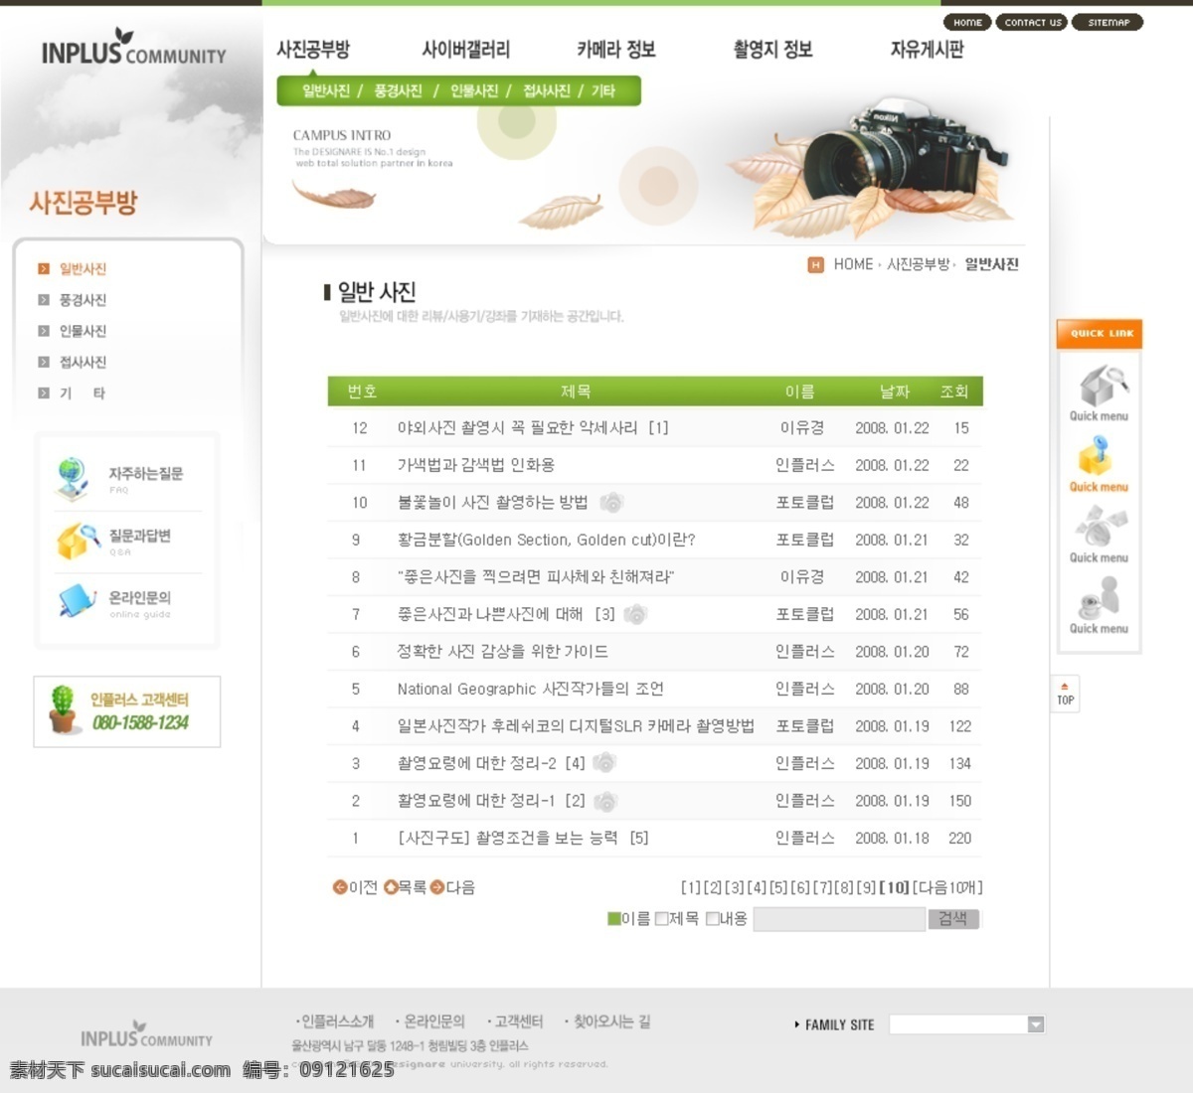1193x1093 pixels.
Task: Click the globe icon for 자주하는질문 FAQ
Action: point(74,478)
